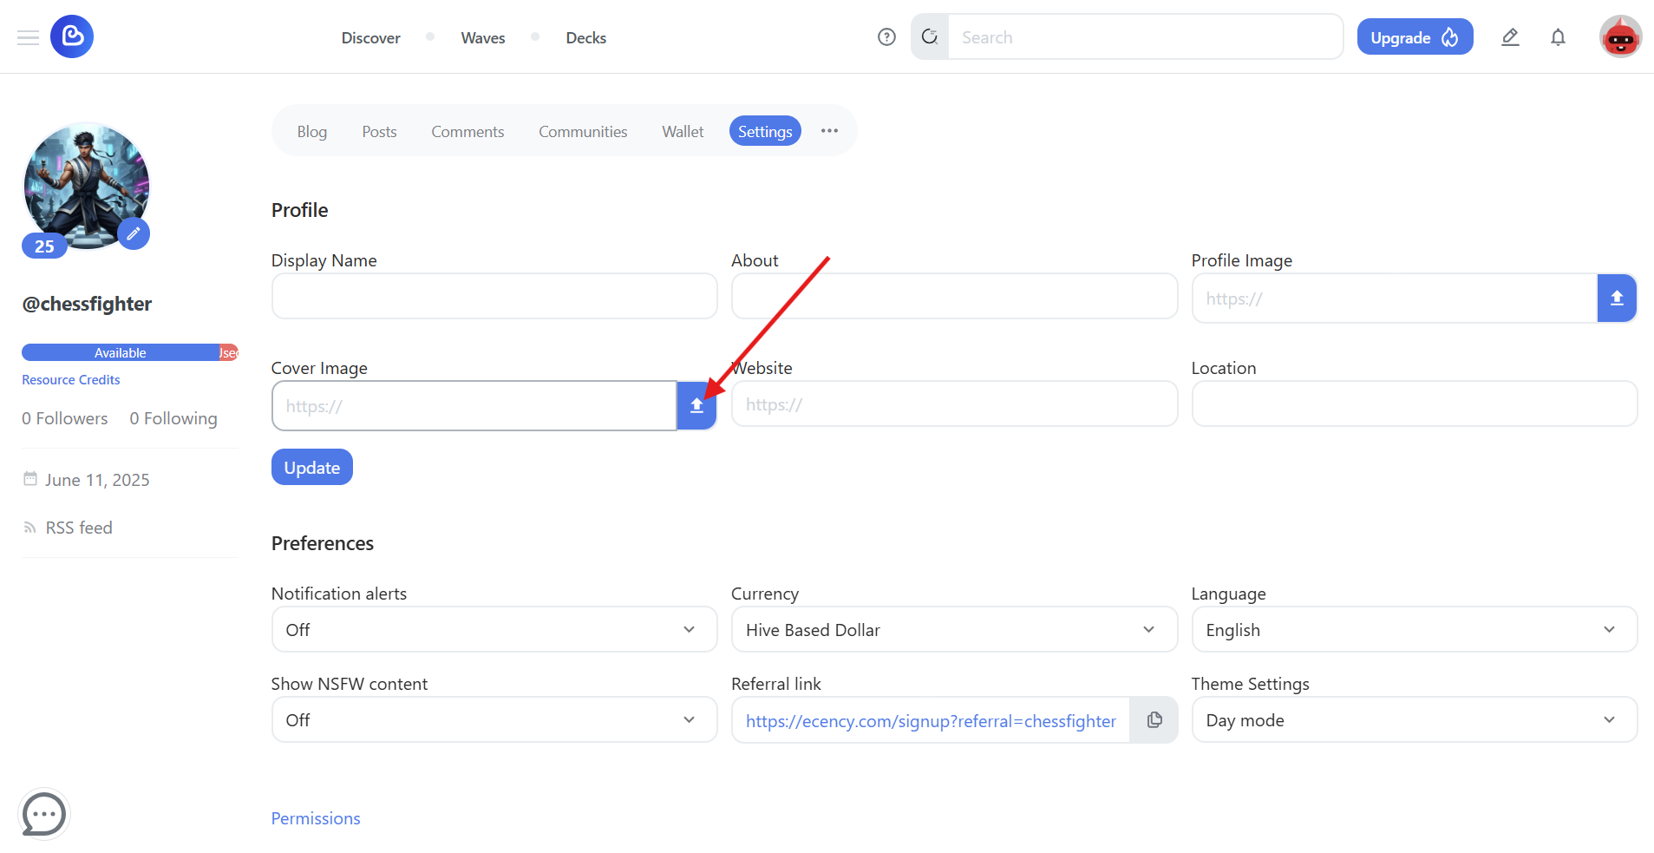Viewport: 1654px width, 853px height.
Task: Open the chat bubble widget
Action: [43, 814]
